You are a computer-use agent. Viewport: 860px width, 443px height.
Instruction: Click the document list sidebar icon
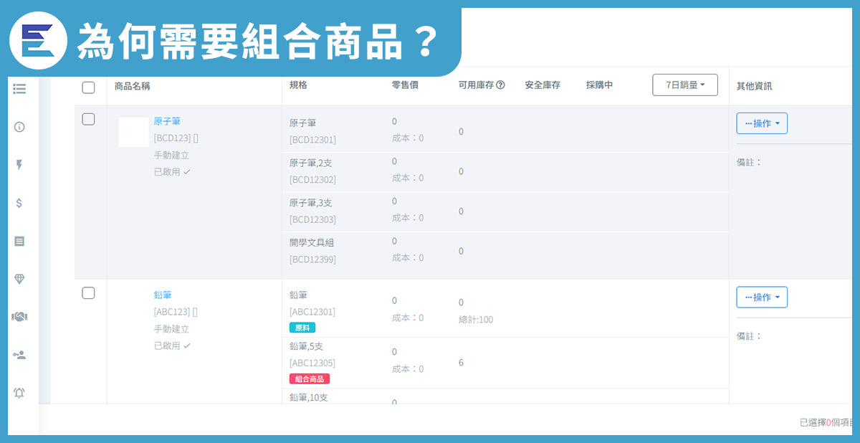coord(19,241)
